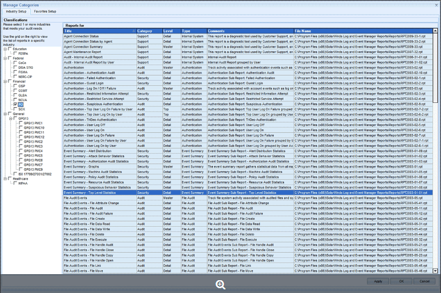The image size is (441, 293).
Task: Check the ISO 17799/27001/27002 checkbox
Action: pyautogui.click(x=15, y=174)
